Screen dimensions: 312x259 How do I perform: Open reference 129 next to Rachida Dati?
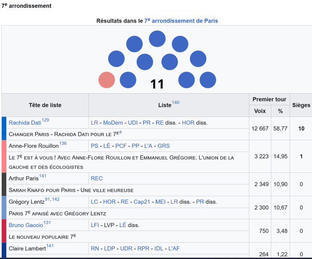point(45,120)
